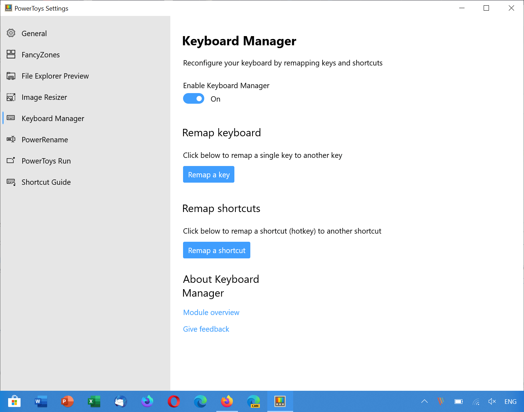
Task: Open the General settings page
Action: point(34,33)
